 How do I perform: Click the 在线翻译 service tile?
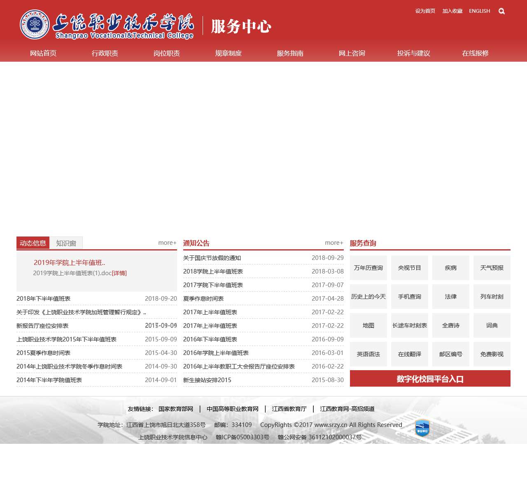coord(409,354)
